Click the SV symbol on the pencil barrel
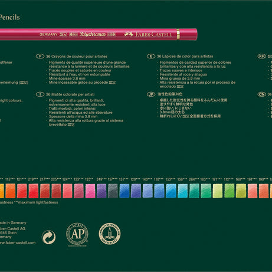Image resolution: width=272 pixels, height=272 pixels. pyautogui.click(x=63, y=34)
